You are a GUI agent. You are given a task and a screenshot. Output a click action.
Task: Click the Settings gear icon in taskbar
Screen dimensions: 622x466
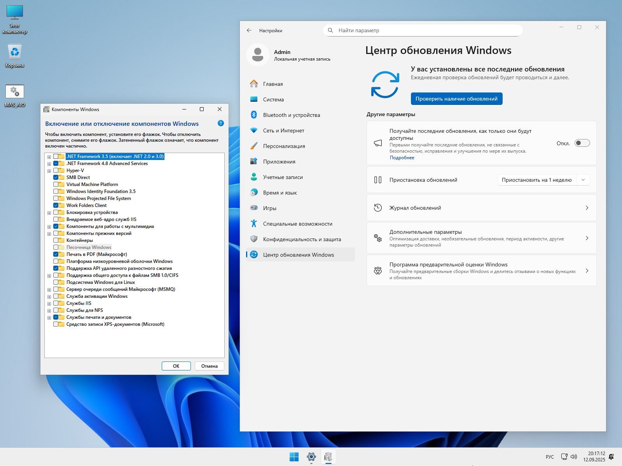click(311, 457)
